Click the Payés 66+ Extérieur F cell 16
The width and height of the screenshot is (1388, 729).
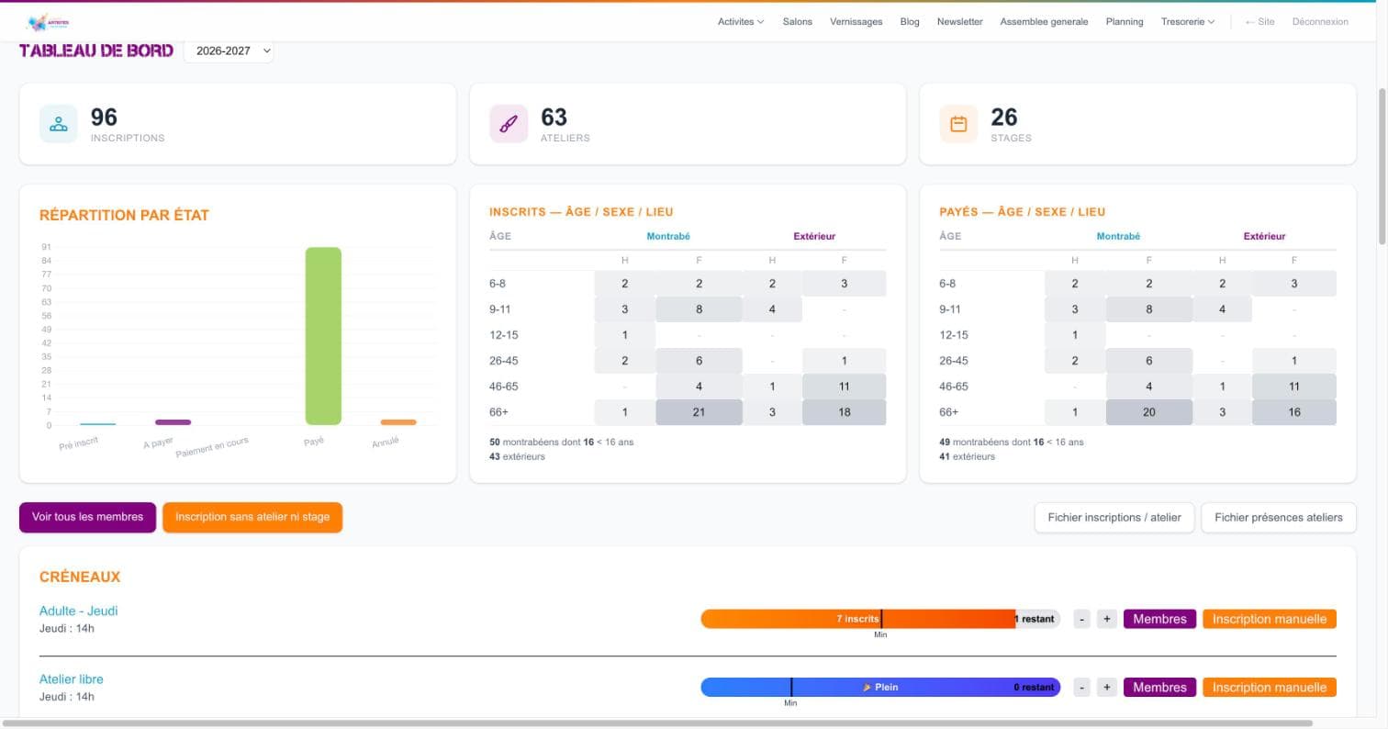click(x=1293, y=412)
